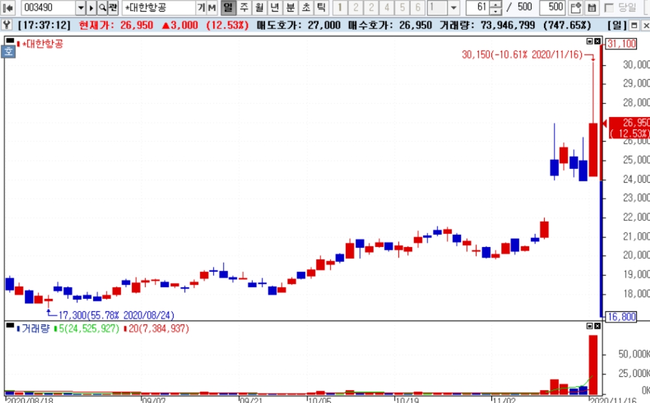Click the 대한항공 stock name field

click(x=159, y=7)
